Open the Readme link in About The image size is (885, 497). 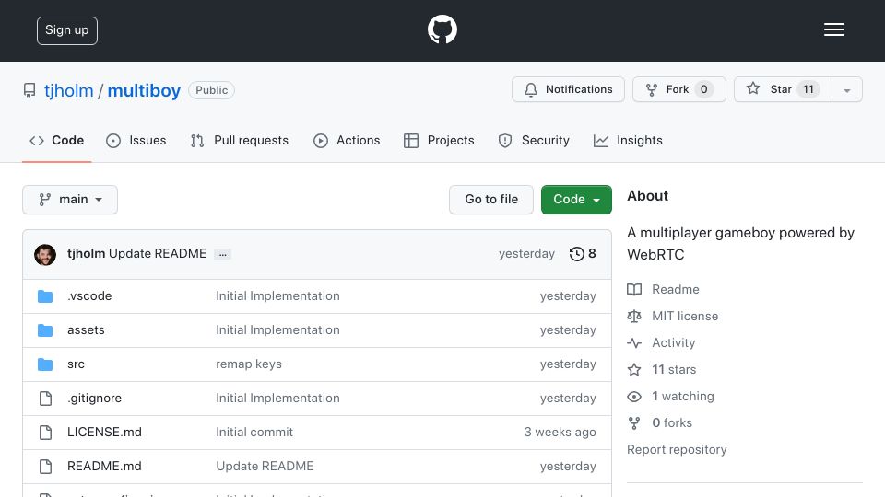676,290
